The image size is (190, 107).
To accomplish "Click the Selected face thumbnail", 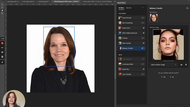I will [x=154, y=18].
